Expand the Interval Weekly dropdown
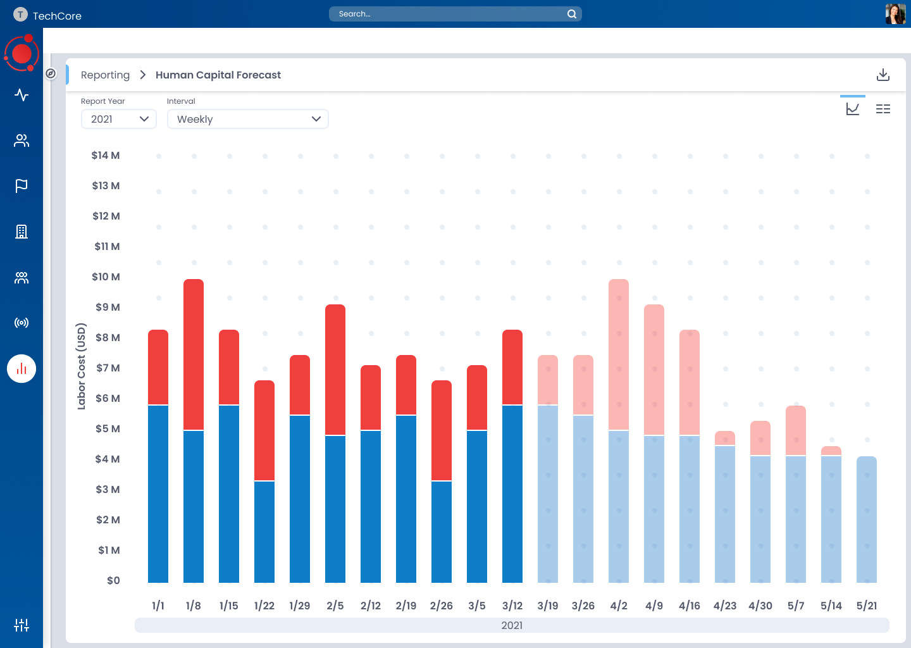The image size is (911, 648). coord(247,119)
